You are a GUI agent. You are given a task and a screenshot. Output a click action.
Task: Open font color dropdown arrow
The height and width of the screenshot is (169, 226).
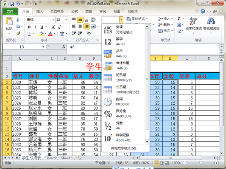pyautogui.click(x=55, y=34)
